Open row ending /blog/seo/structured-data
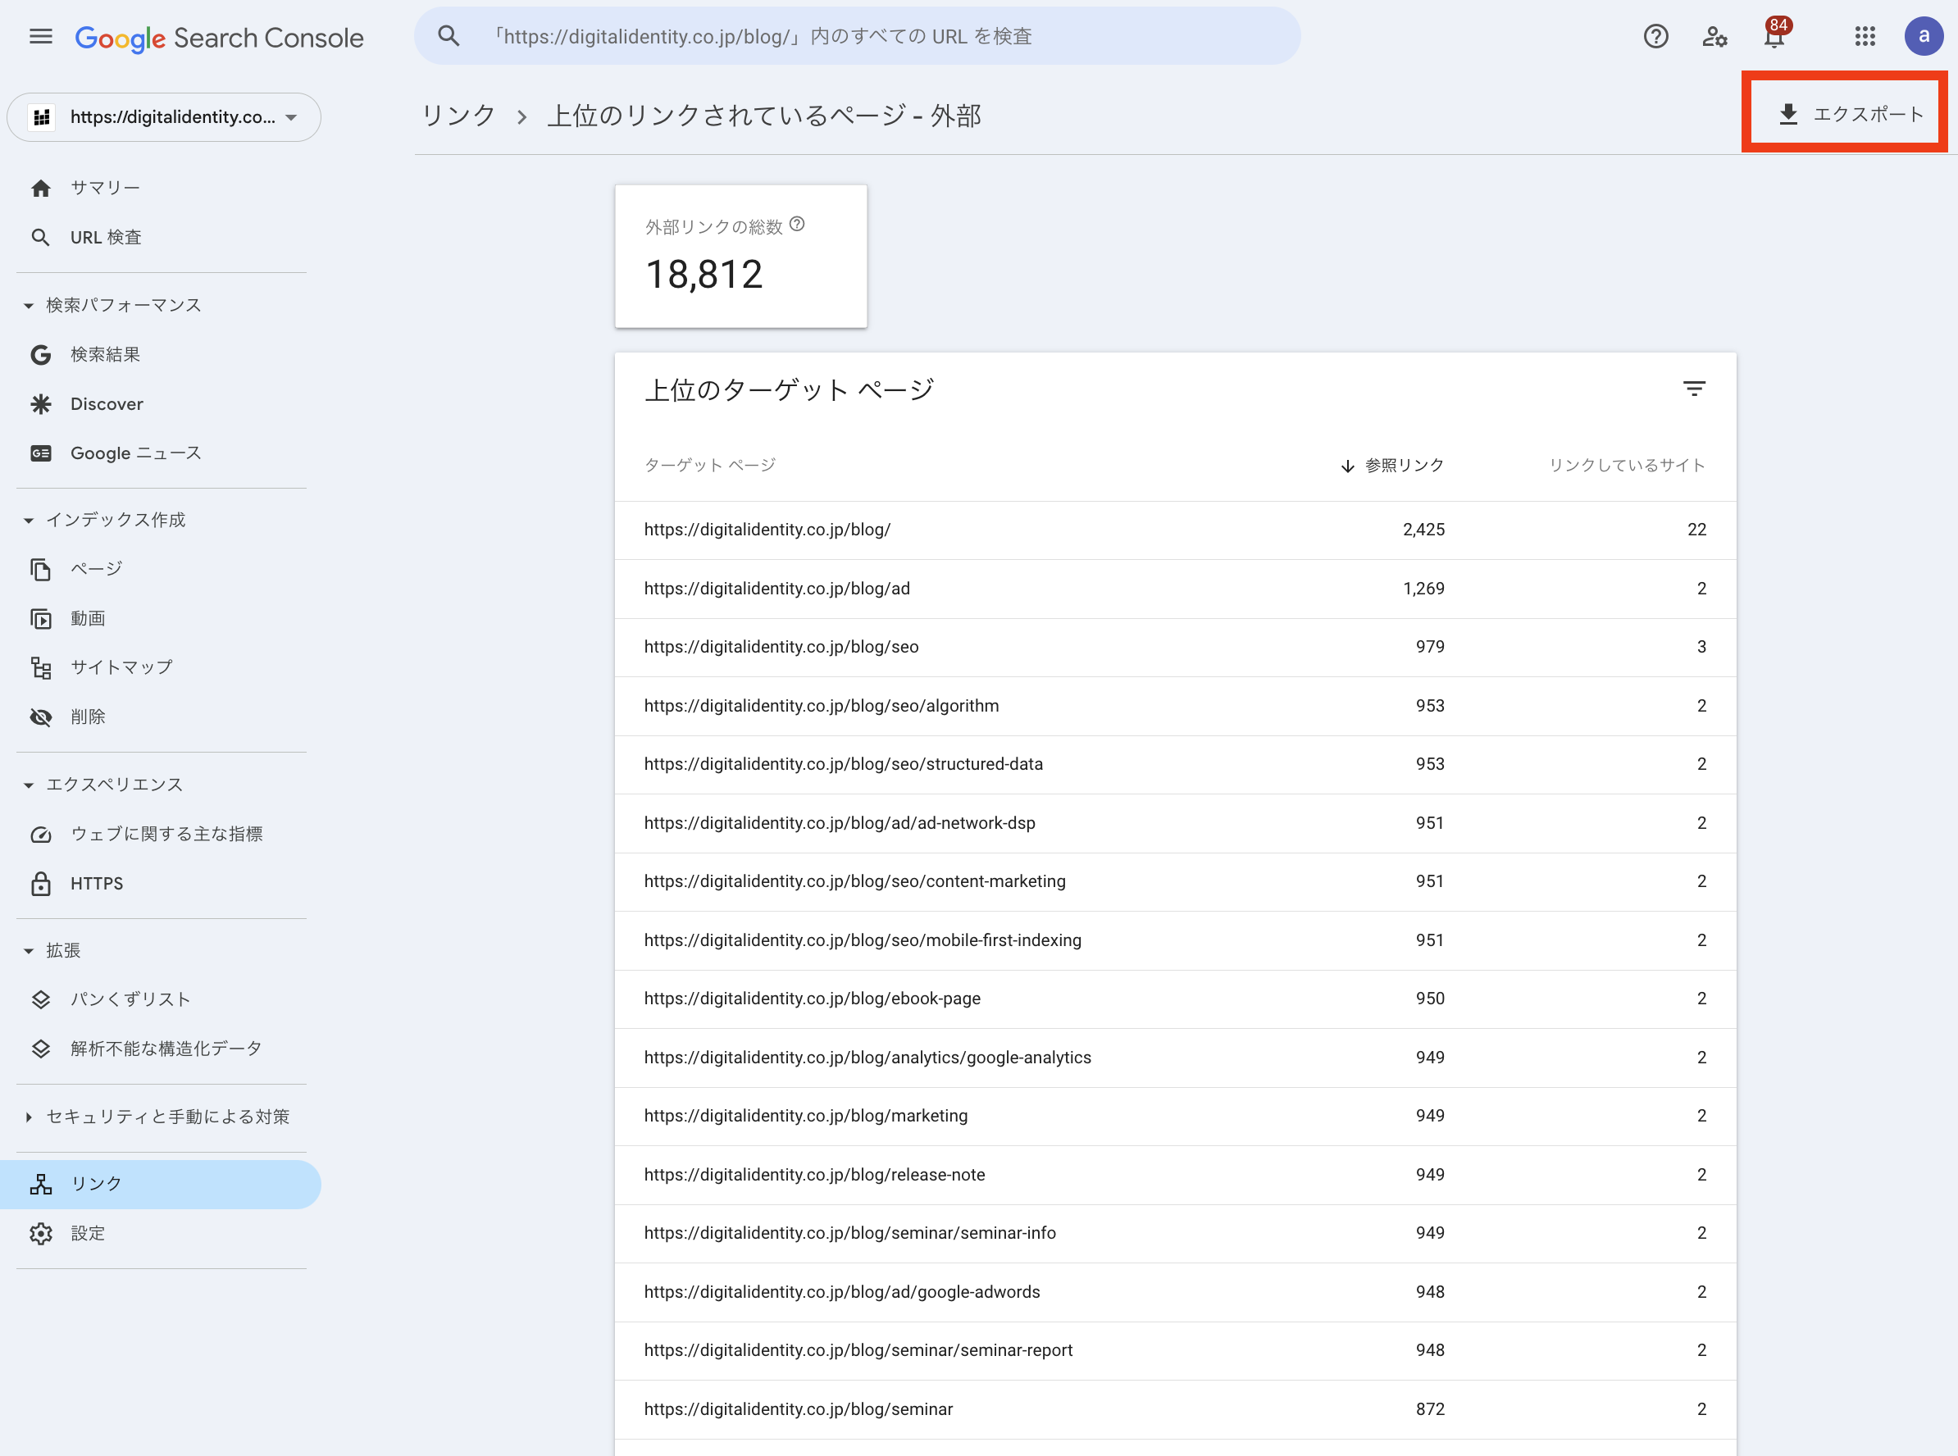The image size is (1958, 1456). point(1175,764)
